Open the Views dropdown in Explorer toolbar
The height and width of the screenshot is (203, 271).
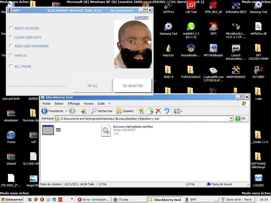pyautogui.click(x=181, y=111)
